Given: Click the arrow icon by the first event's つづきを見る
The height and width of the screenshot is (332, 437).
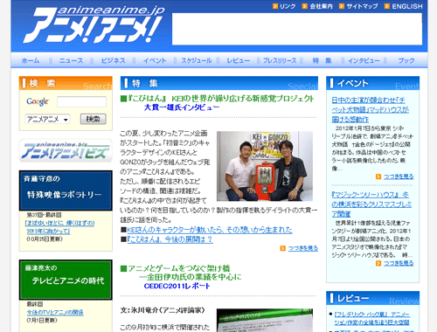Looking at the screenshot, I should point(378,176).
